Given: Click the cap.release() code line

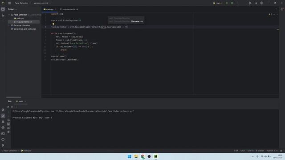Looking at the screenshot, I should click(59, 56).
